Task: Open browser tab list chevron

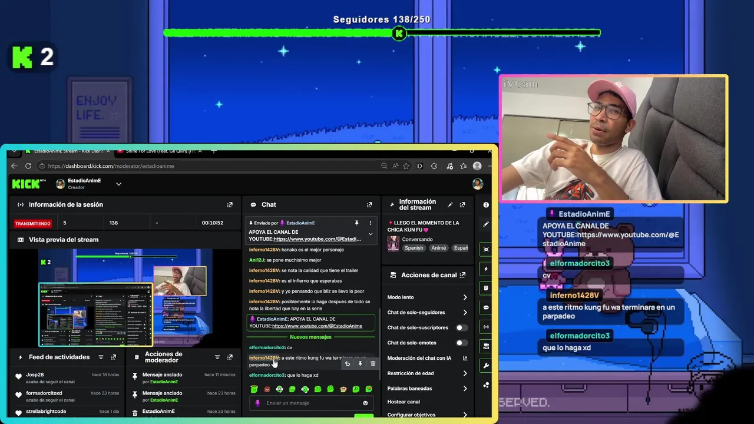Action: (x=14, y=151)
